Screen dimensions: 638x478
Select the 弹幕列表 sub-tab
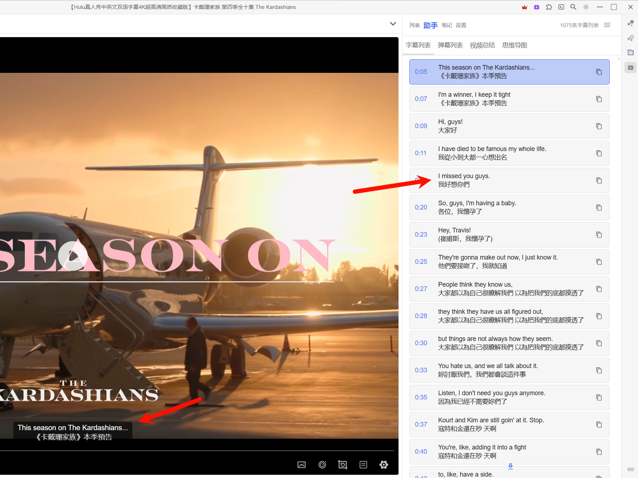click(x=450, y=45)
